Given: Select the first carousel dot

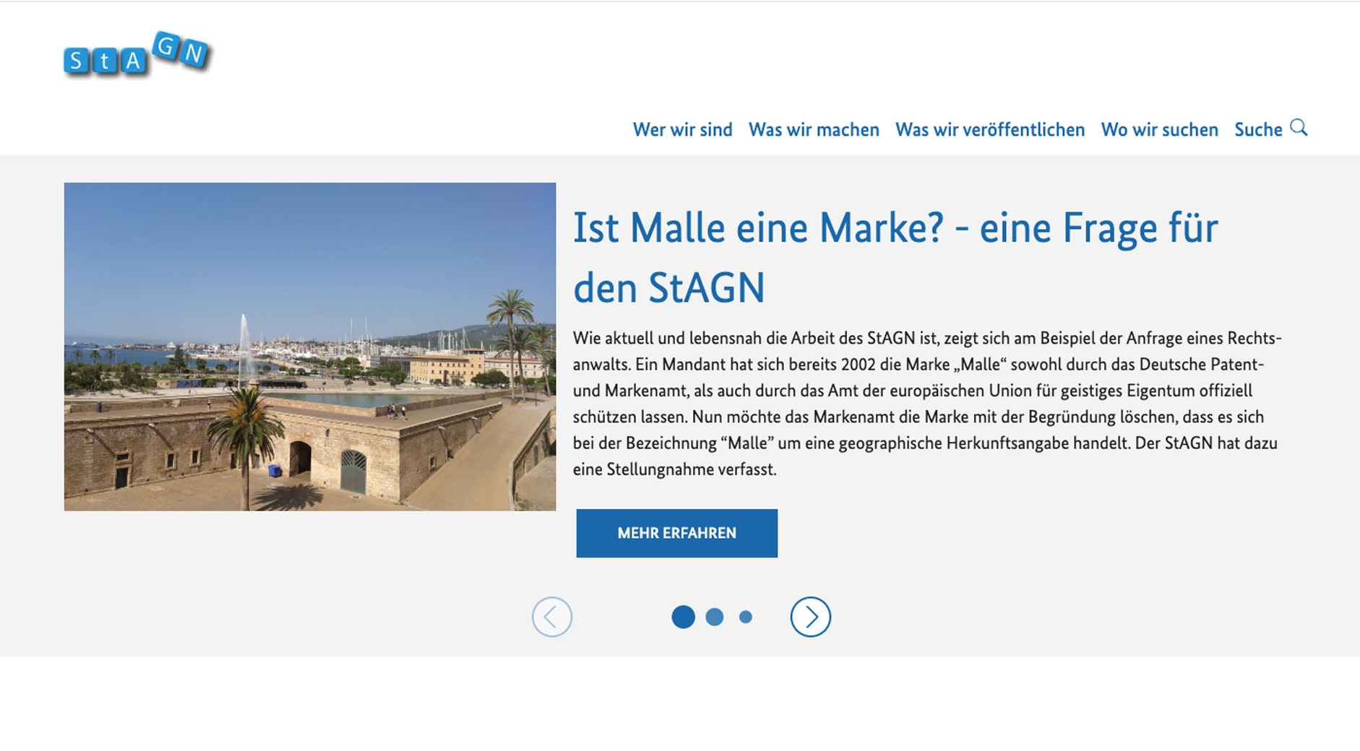Looking at the screenshot, I should pos(683,617).
